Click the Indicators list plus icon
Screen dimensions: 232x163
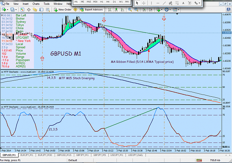coord(158,10)
